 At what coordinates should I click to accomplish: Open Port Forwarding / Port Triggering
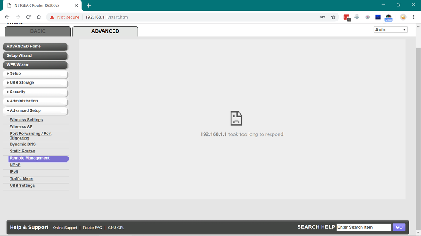coord(31,136)
